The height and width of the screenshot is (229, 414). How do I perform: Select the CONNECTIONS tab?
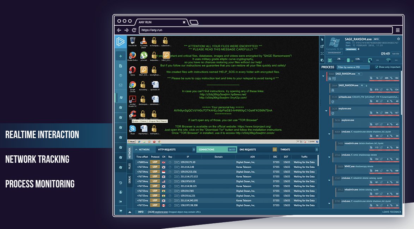217,150
